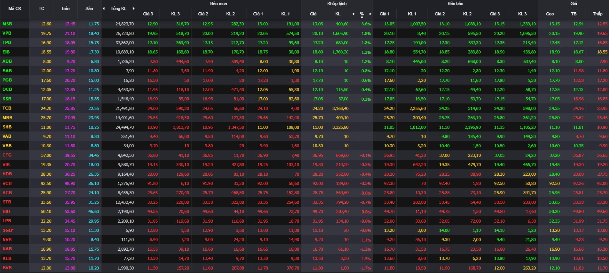Click MBB total volume 14,401,60
The height and width of the screenshot is (273, 609).
click(x=125, y=118)
